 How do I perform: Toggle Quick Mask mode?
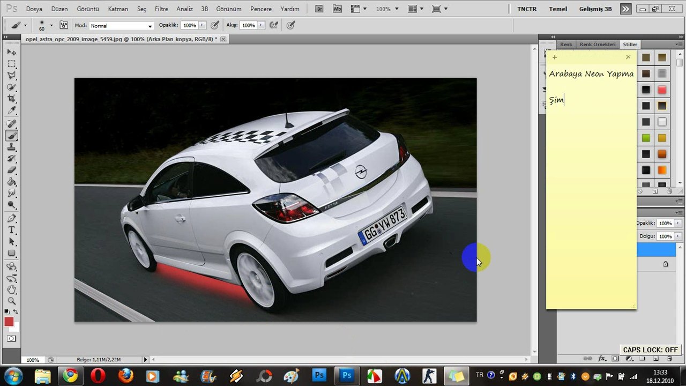coord(11,339)
